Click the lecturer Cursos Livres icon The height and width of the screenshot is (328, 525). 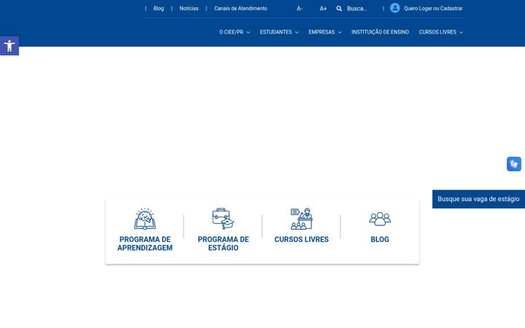(x=301, y=219)
